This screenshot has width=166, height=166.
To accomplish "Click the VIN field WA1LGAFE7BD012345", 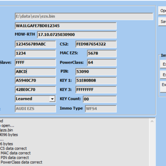I will (66, 26).
